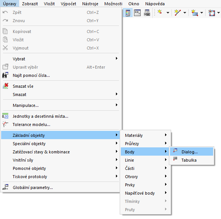Open the Napěťové body submenu
Image resolution: width=221 pixels, height=219 pixels.
146,193
